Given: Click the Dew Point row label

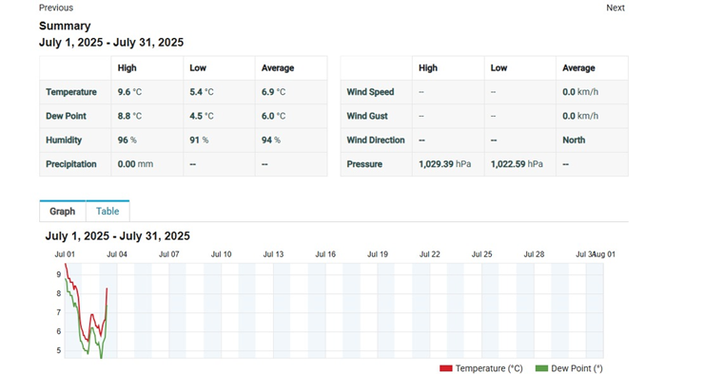Looking at the screenshot, I should coord(66,116).
